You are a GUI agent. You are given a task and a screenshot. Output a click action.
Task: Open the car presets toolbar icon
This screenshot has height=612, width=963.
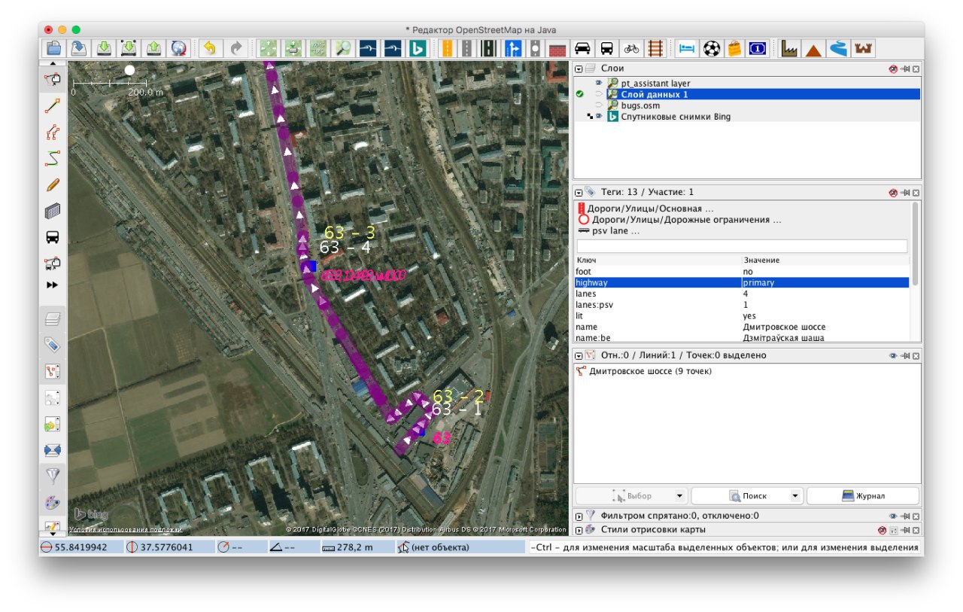pyautogui.click(x=582, y=49)
